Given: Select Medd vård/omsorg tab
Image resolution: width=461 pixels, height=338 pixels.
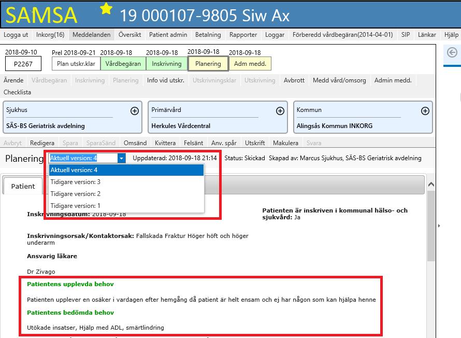Looking at the screenshot, I should pyautogui.click(x=339, y=80).
